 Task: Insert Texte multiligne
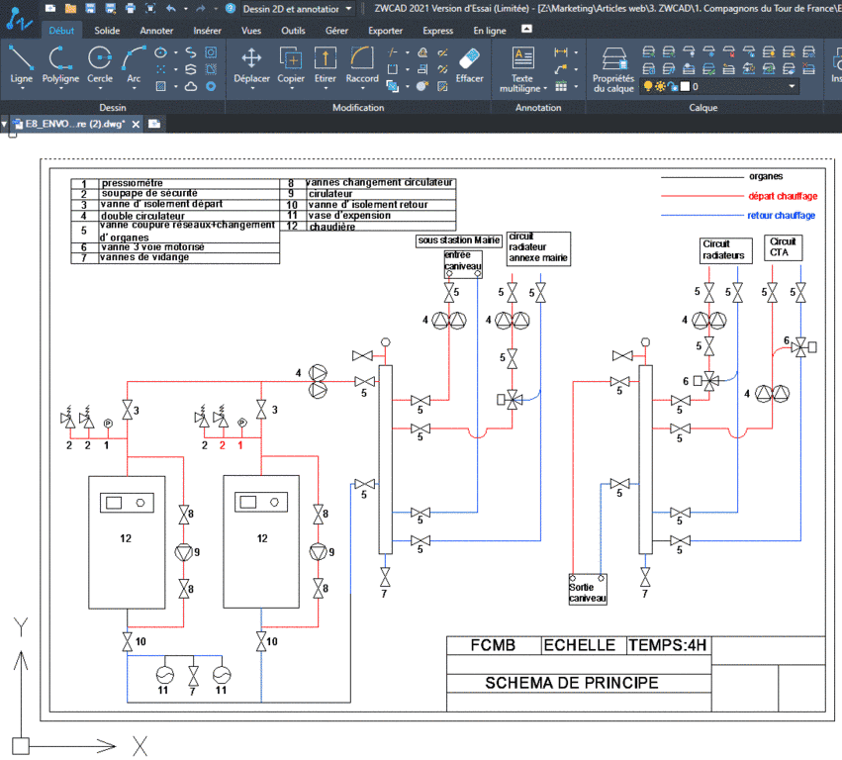tap(522, 68)
